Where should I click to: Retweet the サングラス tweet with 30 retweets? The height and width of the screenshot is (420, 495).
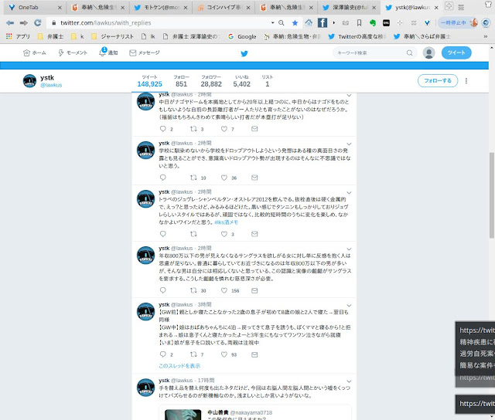coord(193,290)
